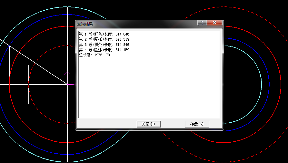Click the 存盘(S) save button
288x163 pixels.
[x=197, y=124]
